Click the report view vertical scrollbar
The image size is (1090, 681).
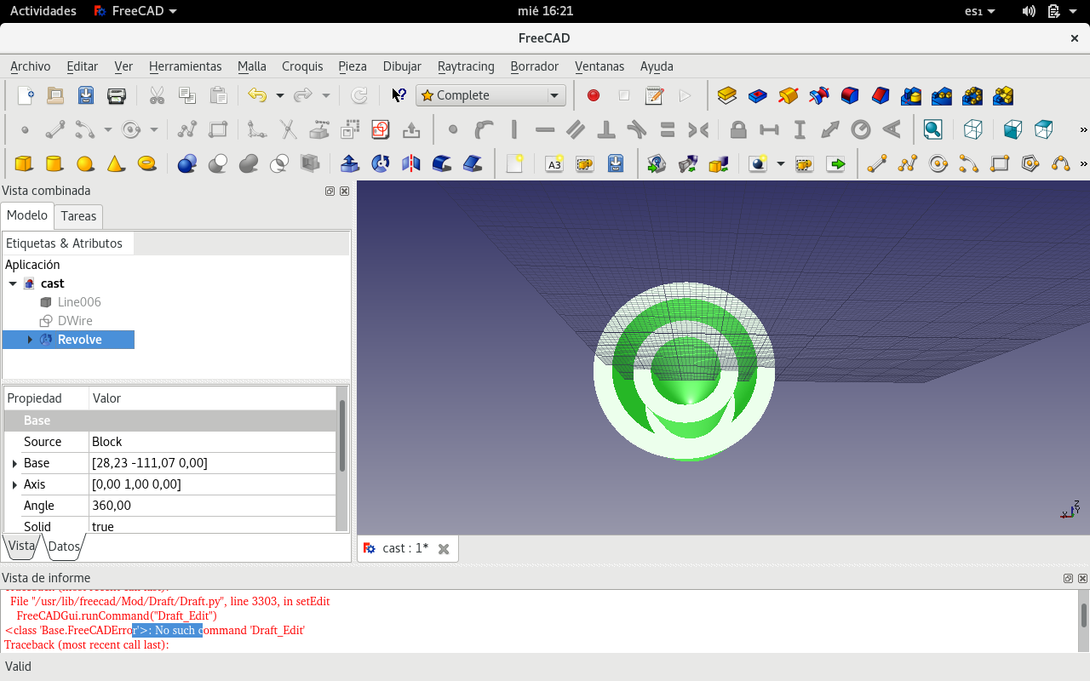point(1083,615)
